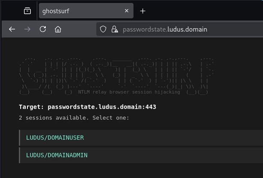Click empty tab bar space right of plus
This screenshot has height=178, width=263.
pos(206,11)
